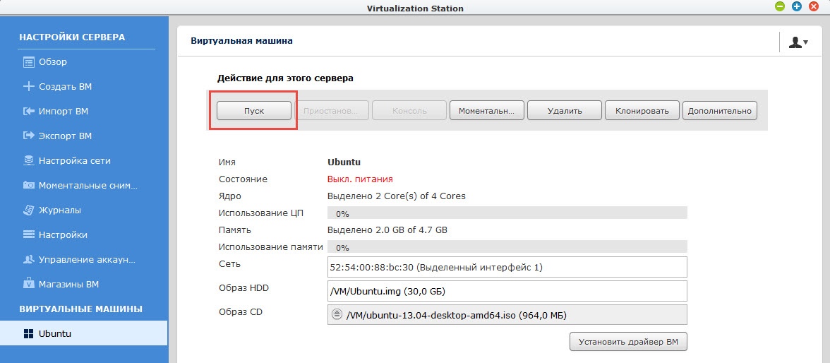
Task: Click the НАСТРОЙКИ СЕРВЕРА section header
Action: (x=72, y=37)
